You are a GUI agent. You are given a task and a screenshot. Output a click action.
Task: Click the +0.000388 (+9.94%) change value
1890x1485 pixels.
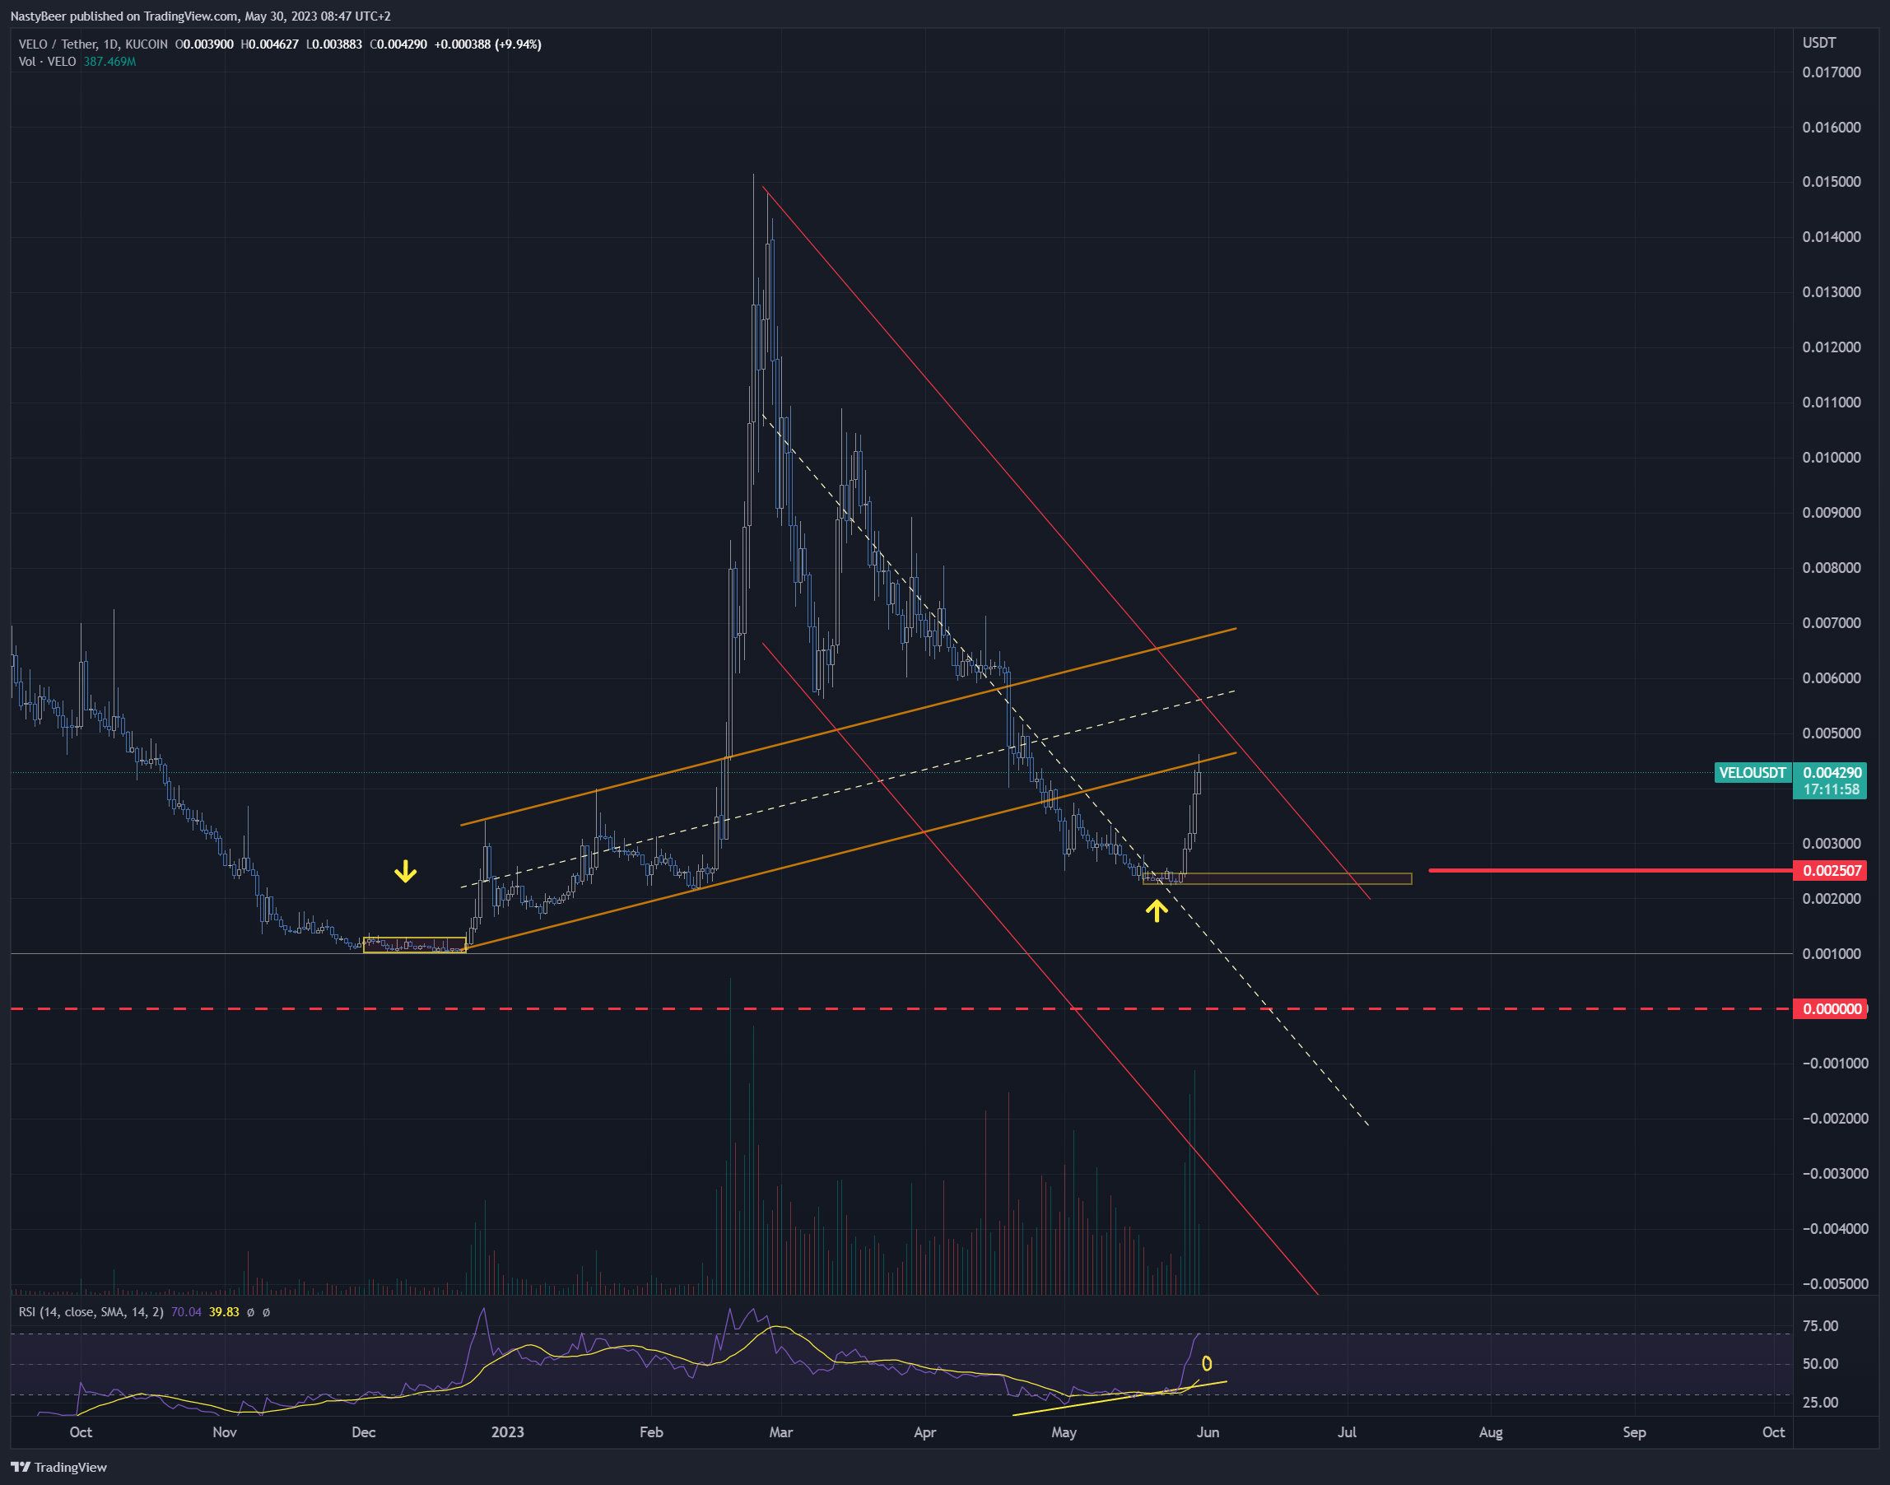coord(487,44)
